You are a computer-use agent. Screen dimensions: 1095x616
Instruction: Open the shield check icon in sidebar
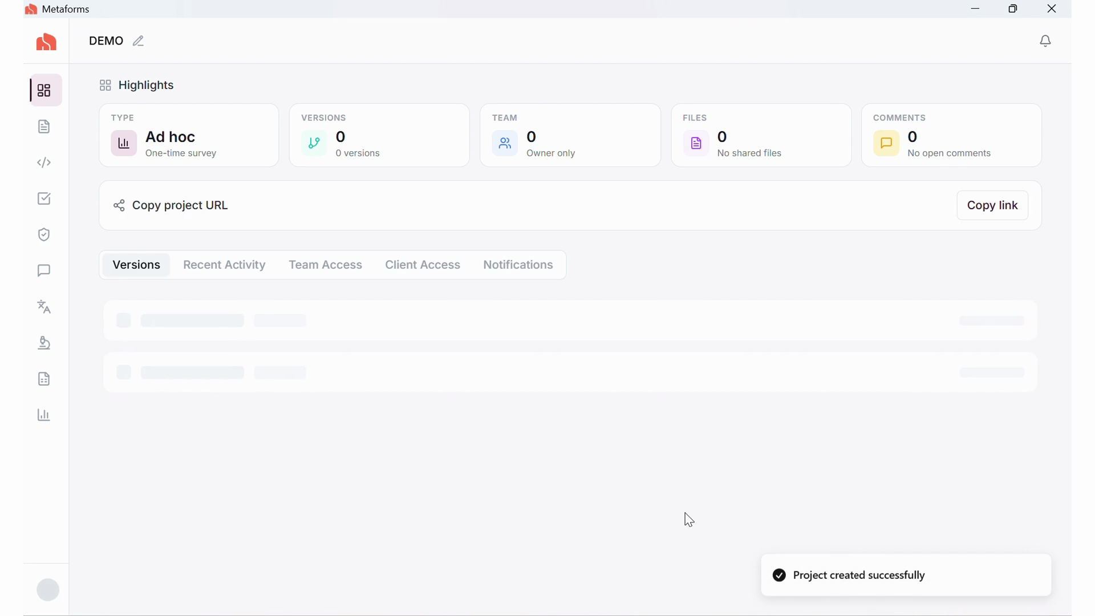[x=44, y=234]
